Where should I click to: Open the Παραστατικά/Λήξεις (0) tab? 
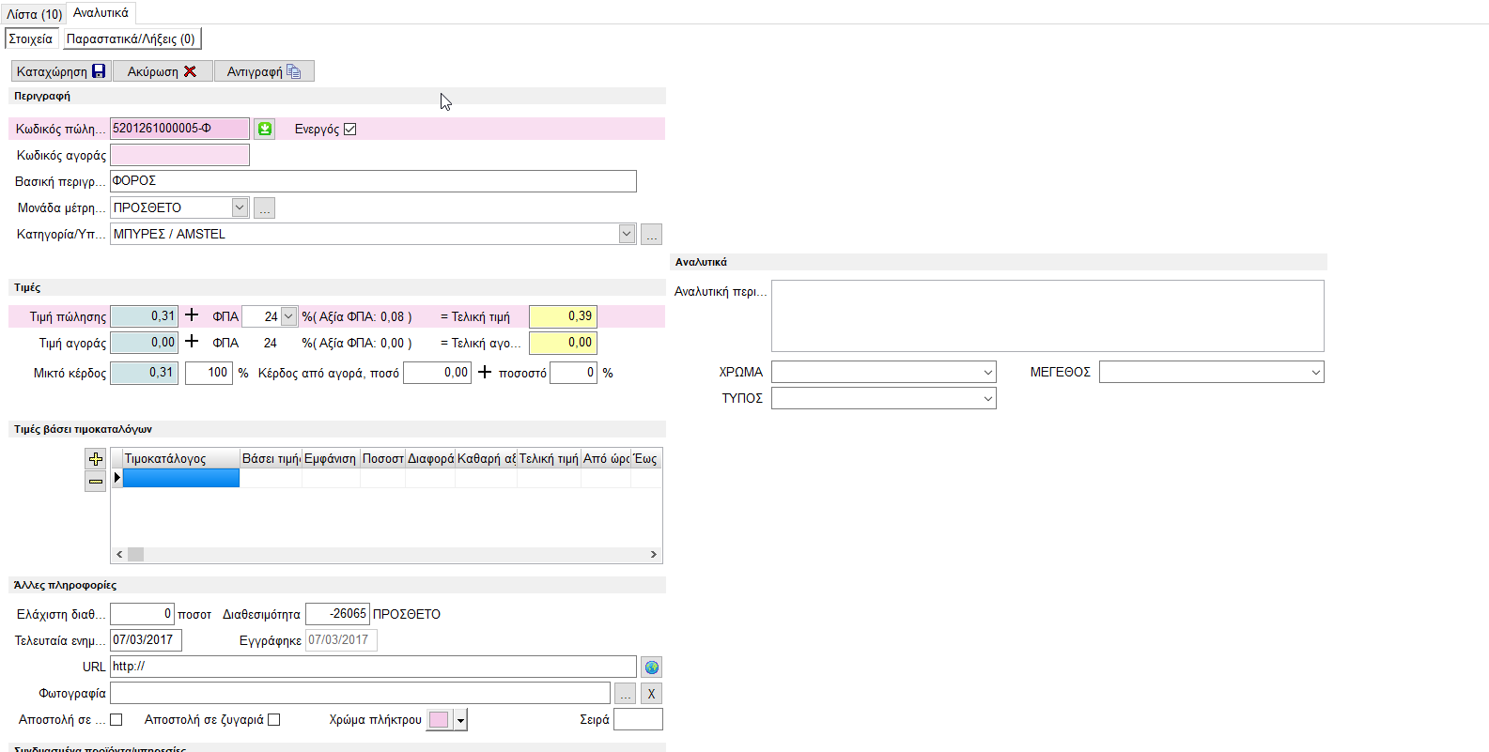click(x=131, y=38)
